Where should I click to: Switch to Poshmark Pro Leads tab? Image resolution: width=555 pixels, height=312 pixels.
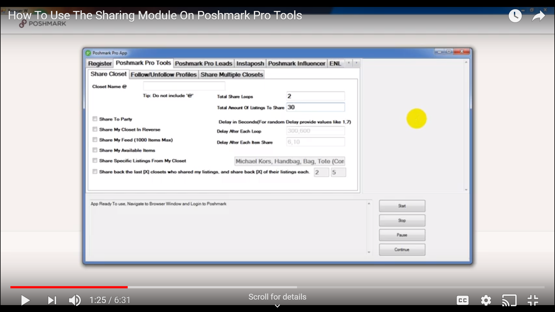(203, 64)
